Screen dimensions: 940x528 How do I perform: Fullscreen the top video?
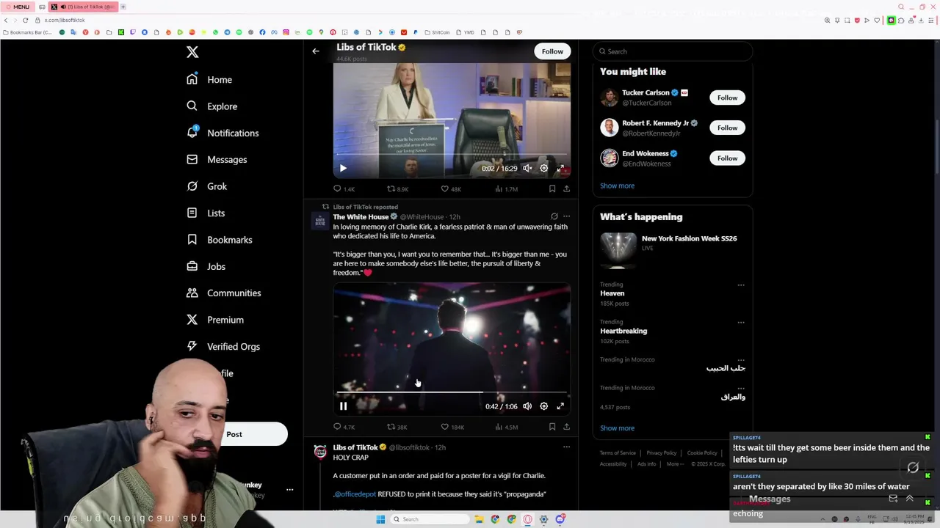pos(560,168)
